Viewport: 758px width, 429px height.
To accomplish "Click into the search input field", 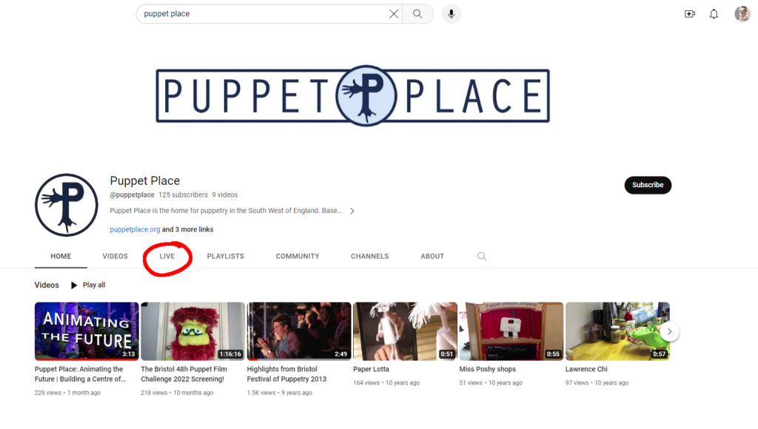I will tap(263, 14).
